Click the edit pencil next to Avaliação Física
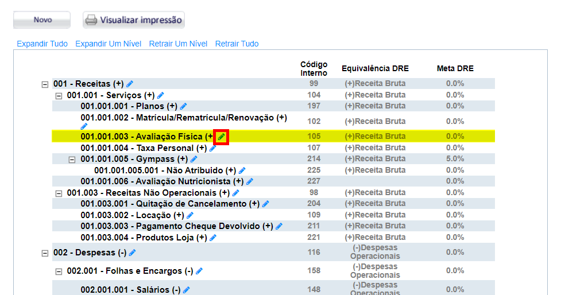Screen dimensions: 561x295 221,137
